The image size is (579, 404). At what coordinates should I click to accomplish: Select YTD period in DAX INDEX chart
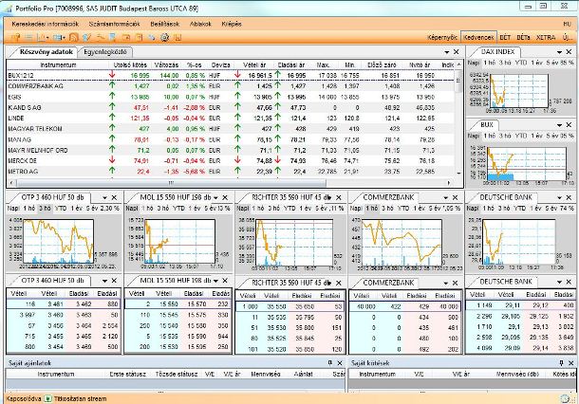coord(521,63)
